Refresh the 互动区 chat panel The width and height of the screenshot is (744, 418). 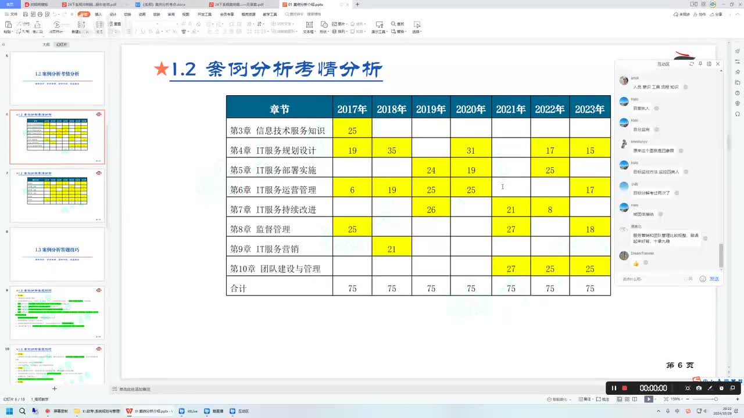click(692, 64)
